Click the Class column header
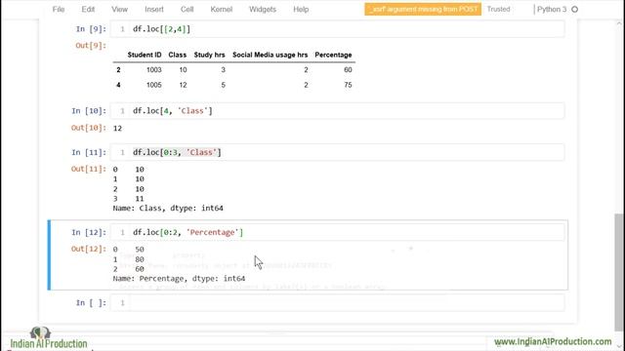 pos(178,55)
